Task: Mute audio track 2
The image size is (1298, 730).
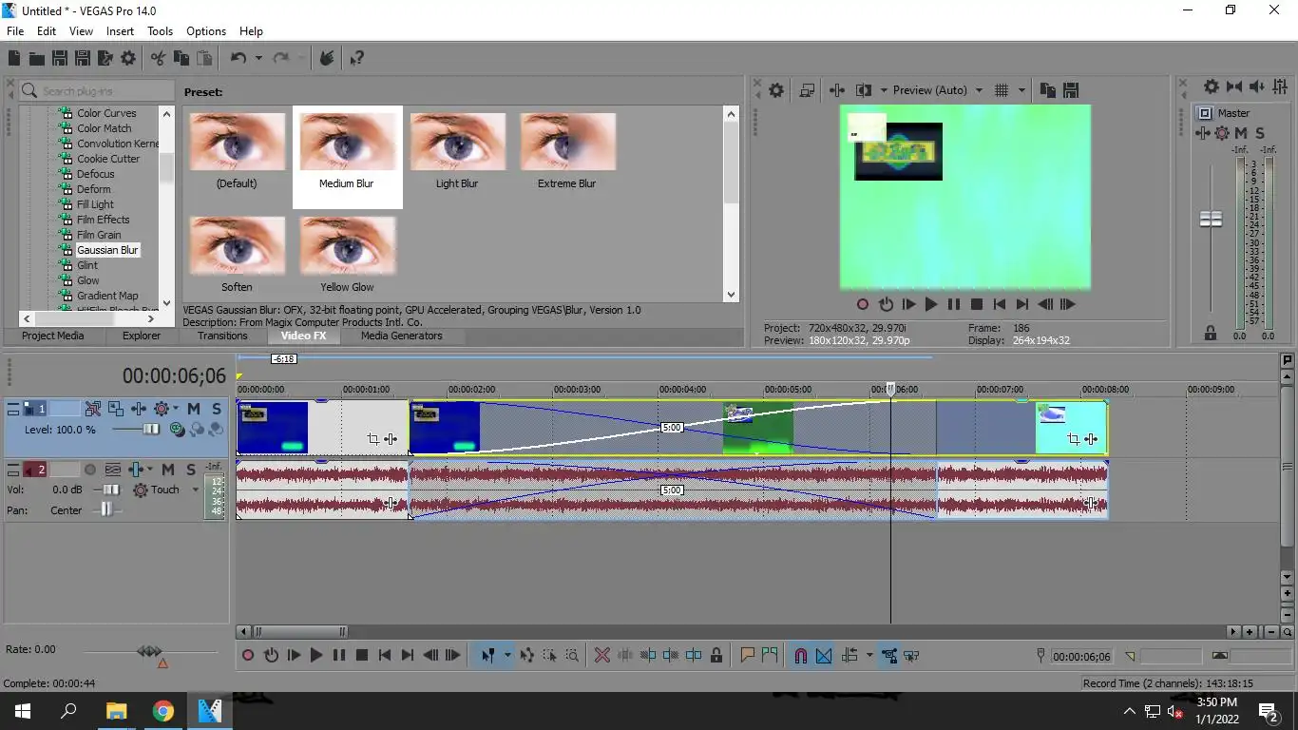Action: click(168, 470)
